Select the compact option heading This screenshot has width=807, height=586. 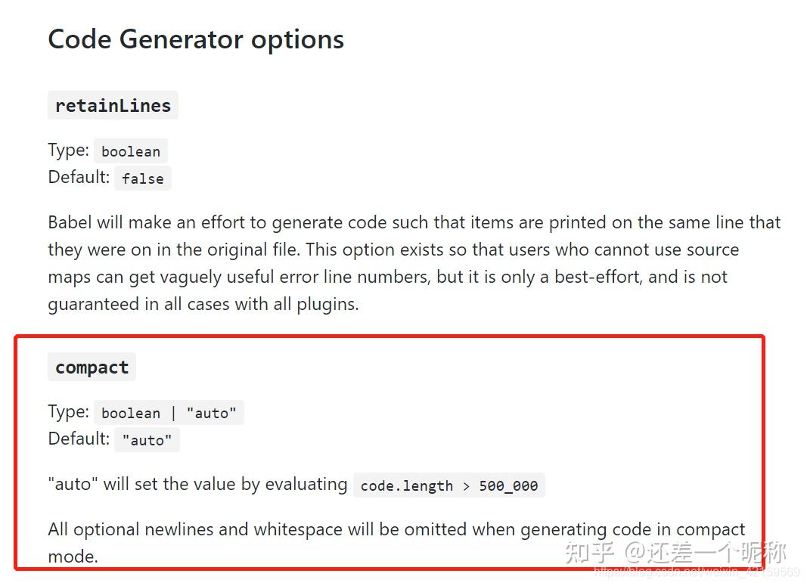(x=92, y=367)
